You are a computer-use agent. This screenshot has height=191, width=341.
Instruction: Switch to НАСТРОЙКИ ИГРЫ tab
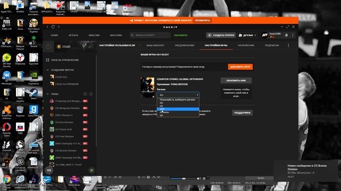coord(216,46)
